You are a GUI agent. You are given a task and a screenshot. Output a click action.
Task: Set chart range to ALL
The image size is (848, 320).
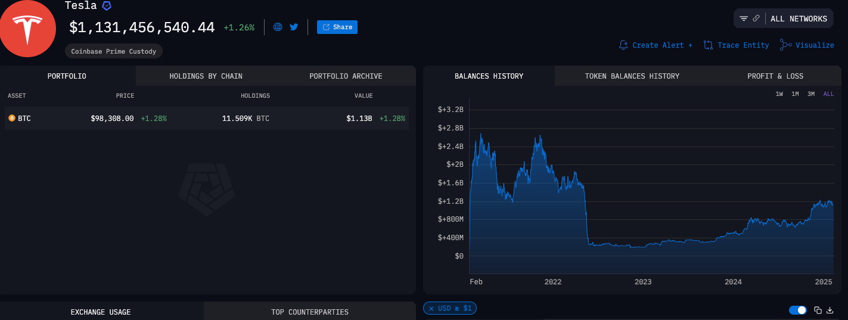[828, 94]
